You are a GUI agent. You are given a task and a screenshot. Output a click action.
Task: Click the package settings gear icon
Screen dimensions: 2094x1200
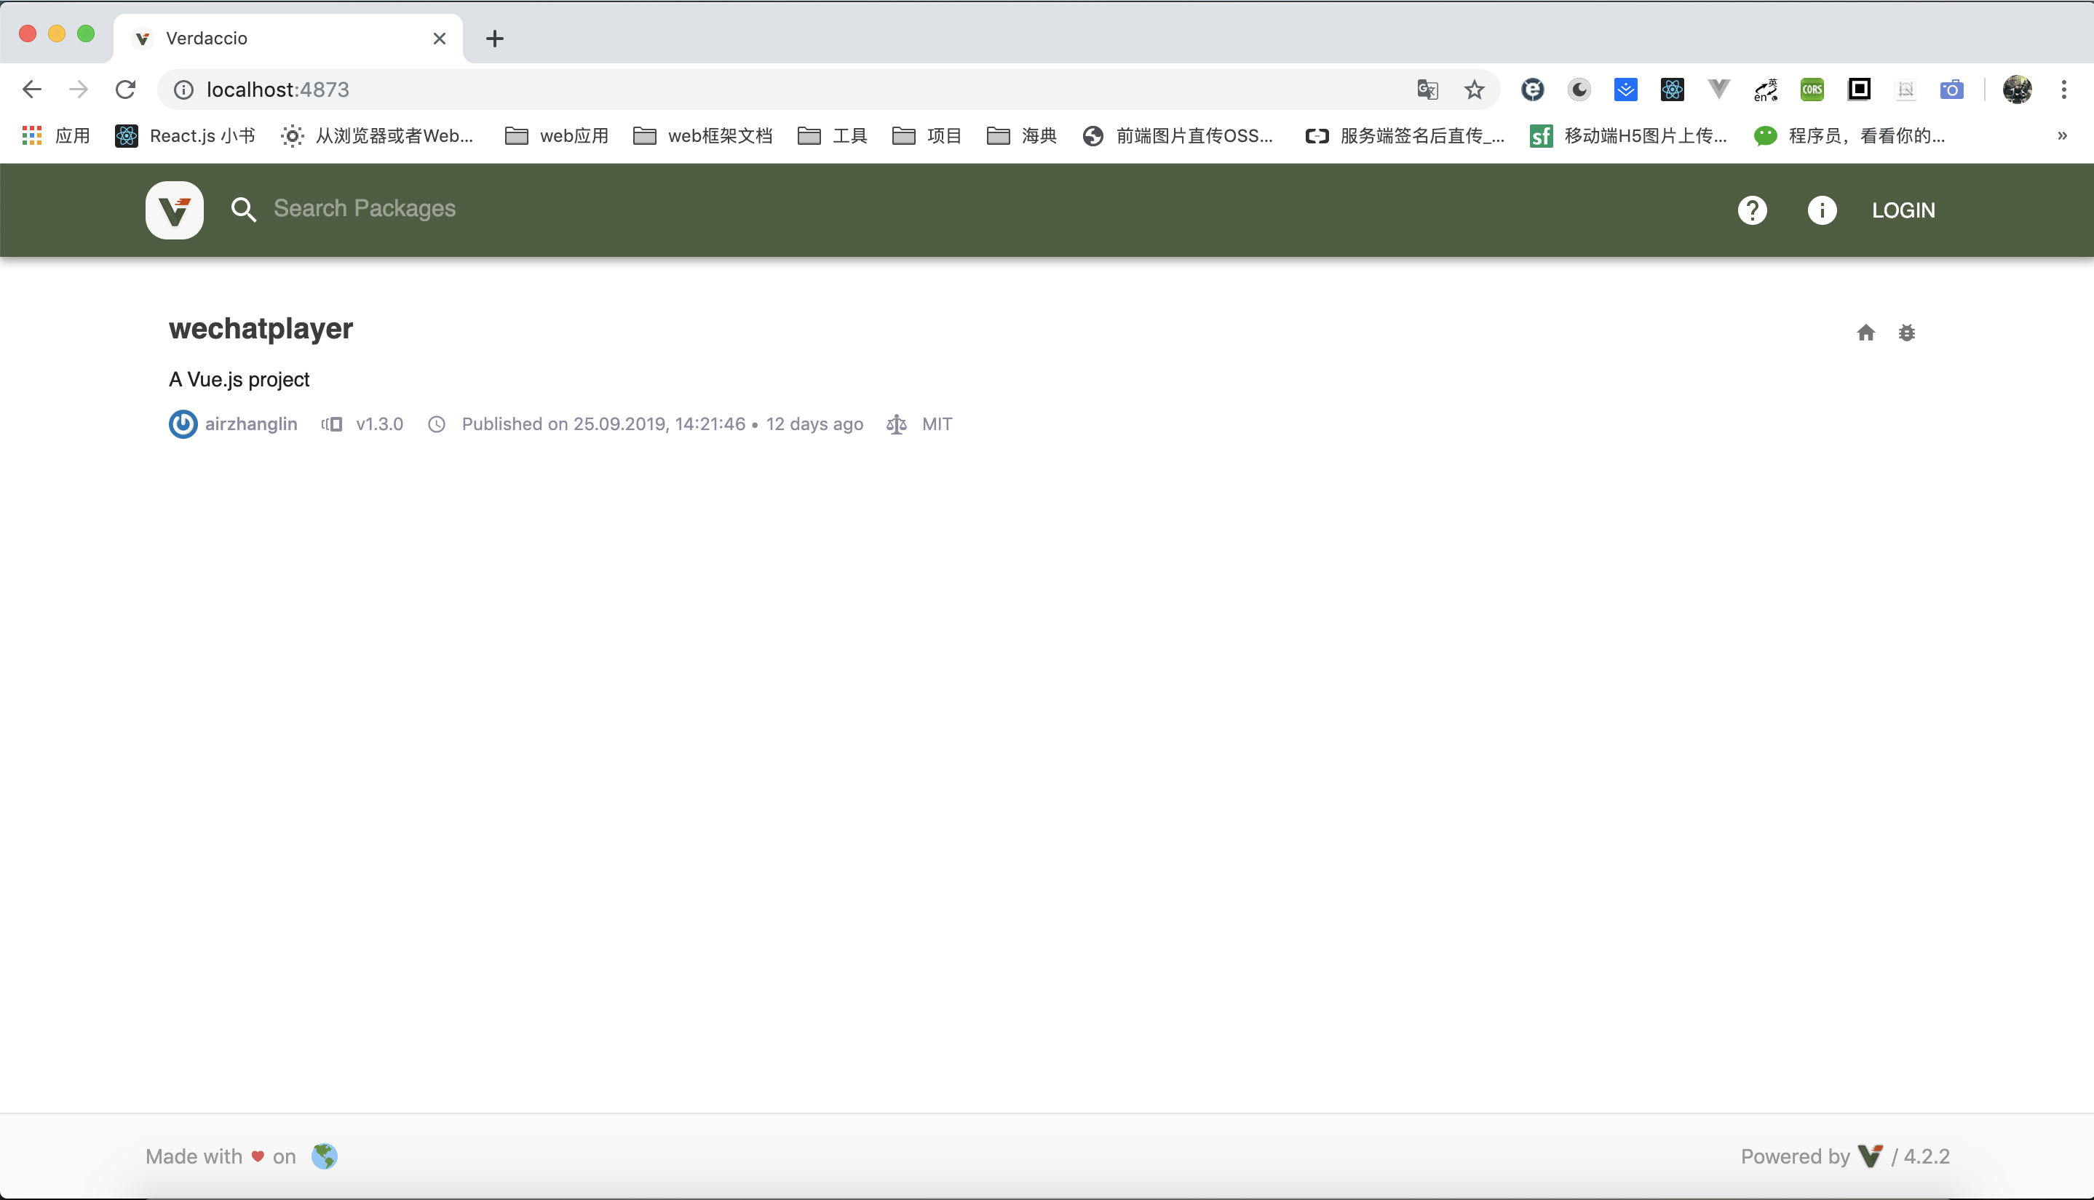tap(1908, 332)
